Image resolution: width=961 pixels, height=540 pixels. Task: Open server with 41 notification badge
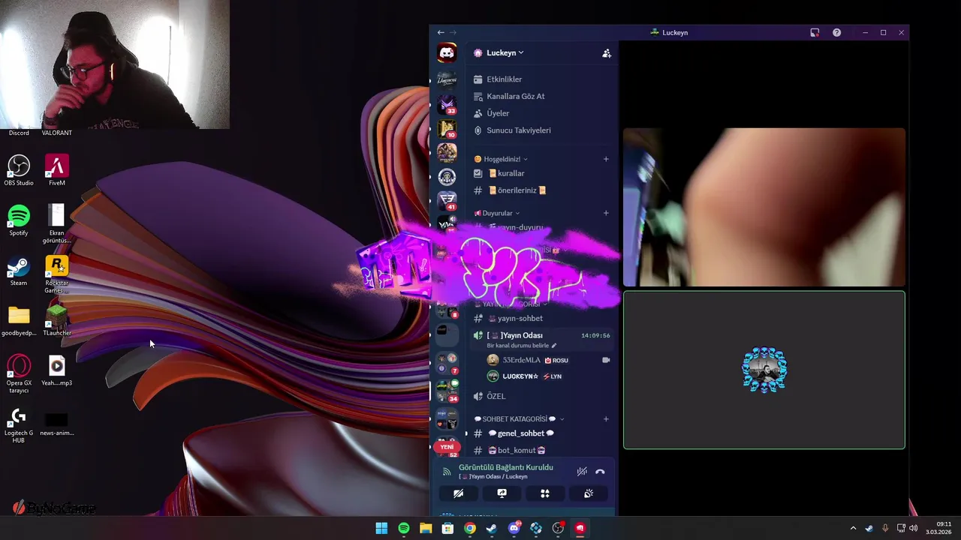tap(447, 200)
